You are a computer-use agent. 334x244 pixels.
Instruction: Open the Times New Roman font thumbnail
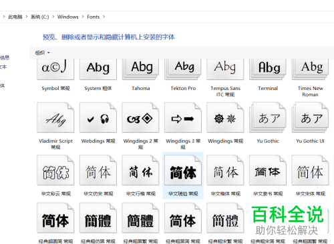tap(310, 69)
